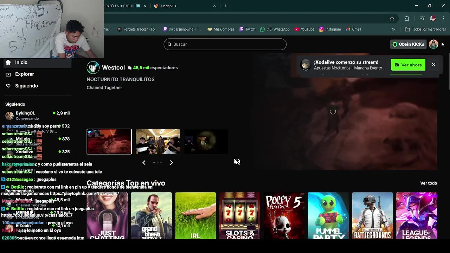Viewport: 450px width, 253px height.
Task: Open the IRL category card
Action: [x=195, y=216]
